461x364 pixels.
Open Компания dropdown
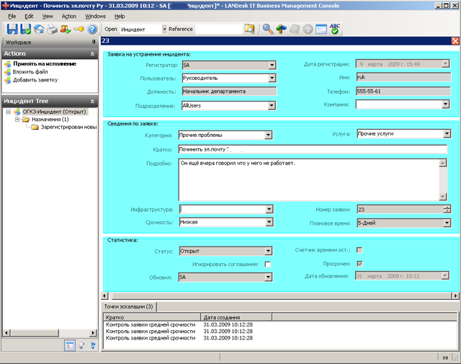coord(446,105)
